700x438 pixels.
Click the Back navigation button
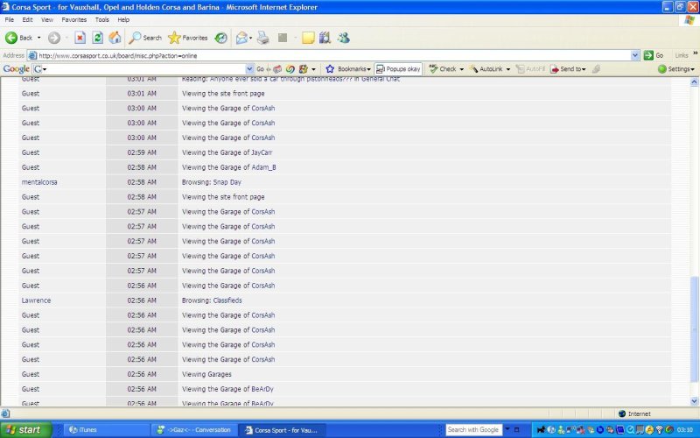coord(19,38)
